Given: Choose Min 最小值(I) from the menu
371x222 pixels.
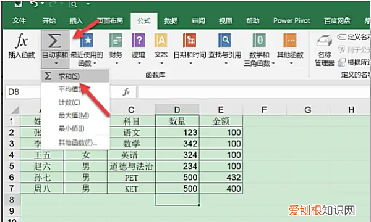Looking at the screenshot, I should coord(75,129).
